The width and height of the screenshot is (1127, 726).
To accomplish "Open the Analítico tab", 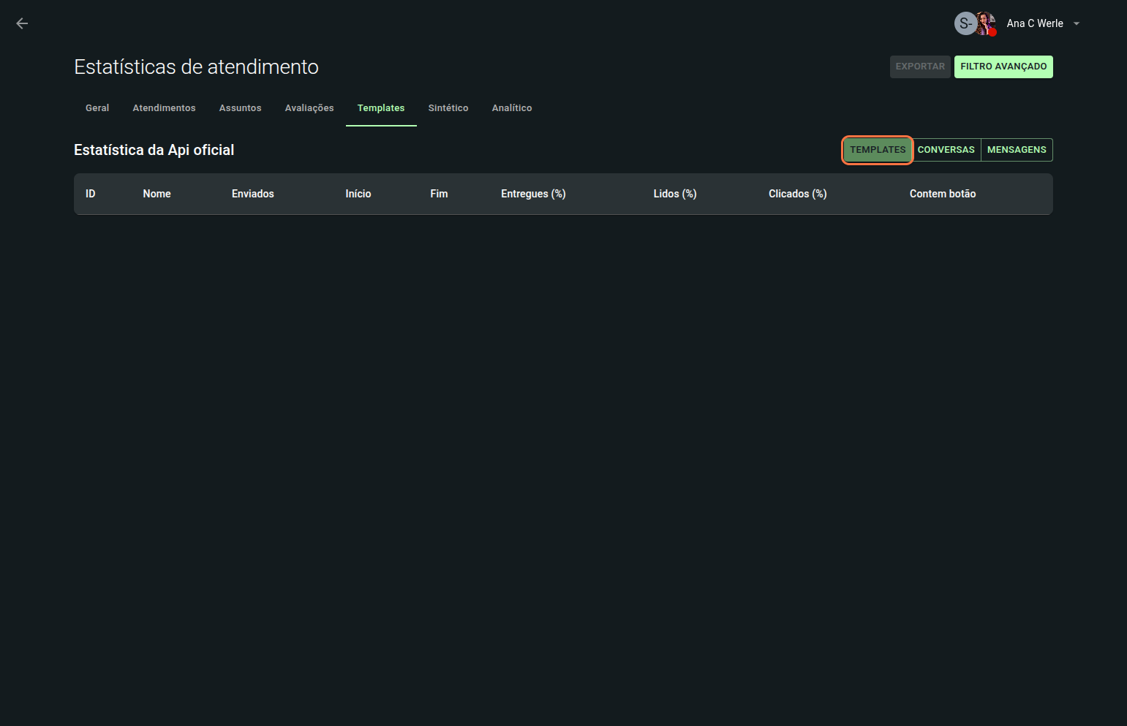I will (x=512, y=108).
